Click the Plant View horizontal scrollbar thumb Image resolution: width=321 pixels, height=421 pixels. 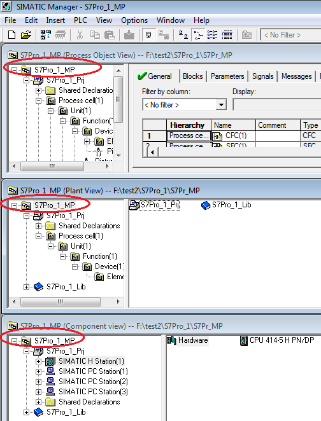click(61, 302)
